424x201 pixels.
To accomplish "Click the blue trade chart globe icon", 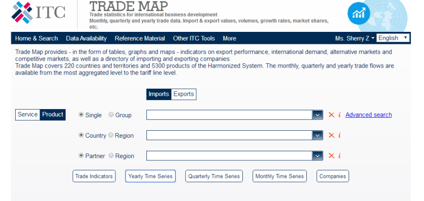I will 358,13.
